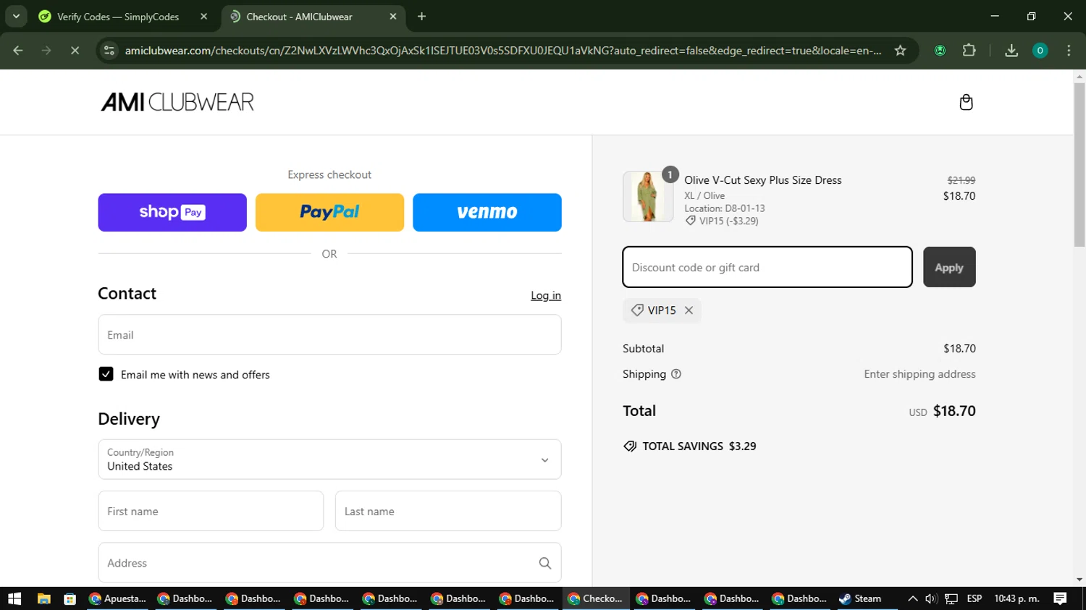Open the Windows Start menu
The width and height of the screenshot is (1086, 610).
click(14, 598)
